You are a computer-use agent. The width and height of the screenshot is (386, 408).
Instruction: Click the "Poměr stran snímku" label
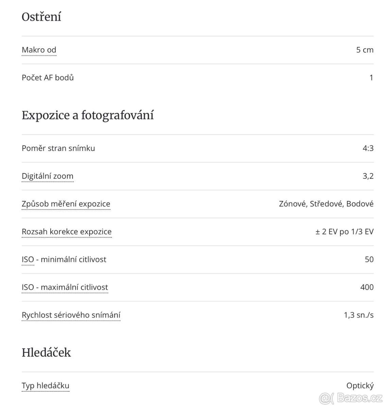(58, 148)
